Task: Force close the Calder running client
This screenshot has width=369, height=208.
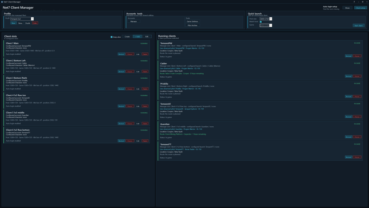Action: point(357,76)
